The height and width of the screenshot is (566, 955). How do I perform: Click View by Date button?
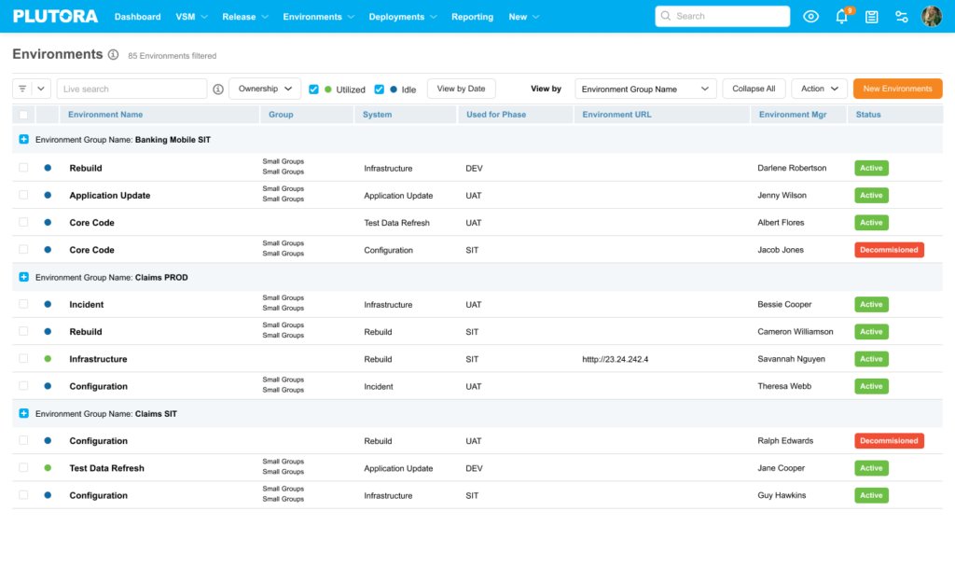coord(461,89)
